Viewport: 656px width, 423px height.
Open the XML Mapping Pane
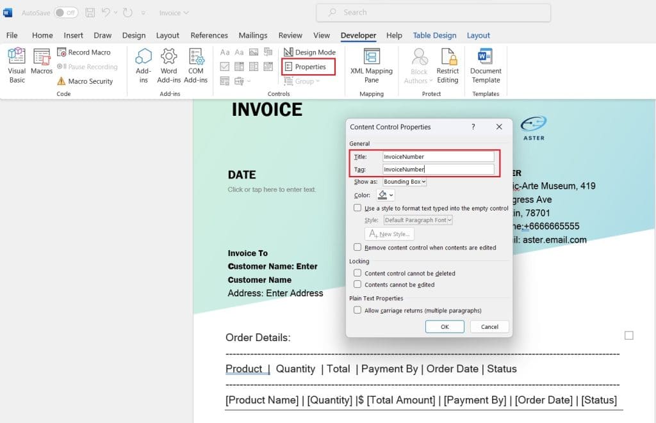(371, 65)
